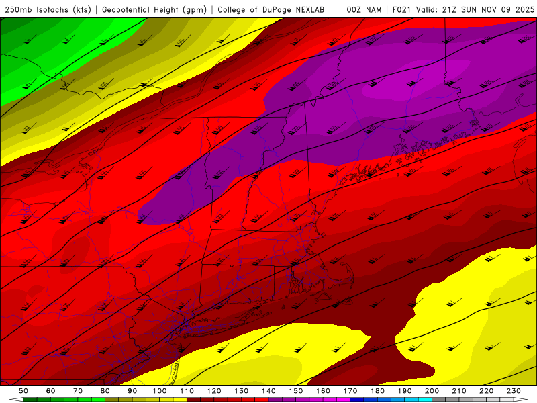Click the "F021" forecast hour label
537x403 pixels.
[x=401, y=10]
